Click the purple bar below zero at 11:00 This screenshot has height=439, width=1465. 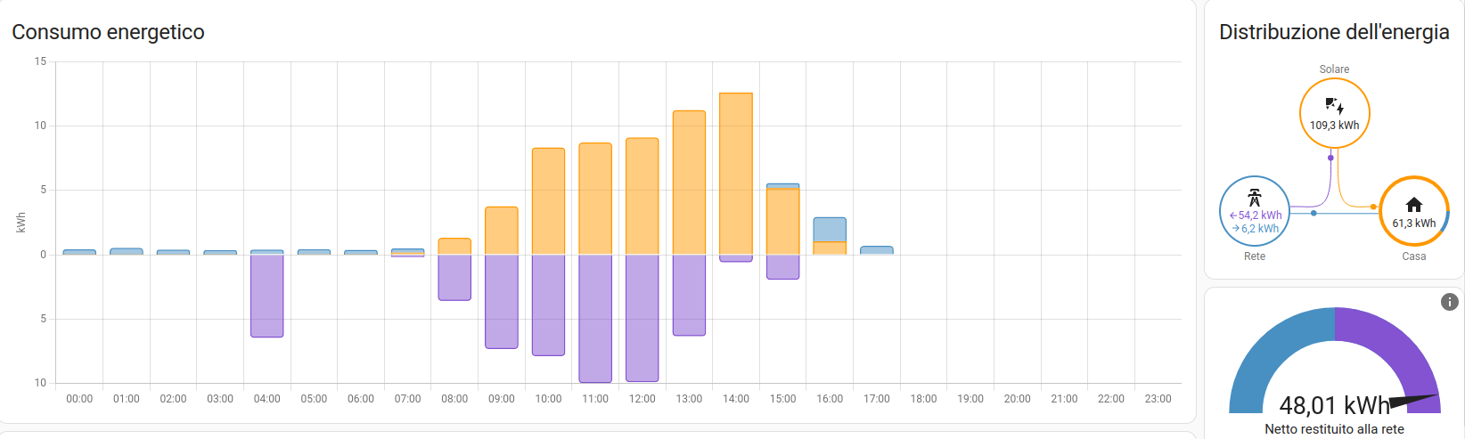(x=595, y=318)
